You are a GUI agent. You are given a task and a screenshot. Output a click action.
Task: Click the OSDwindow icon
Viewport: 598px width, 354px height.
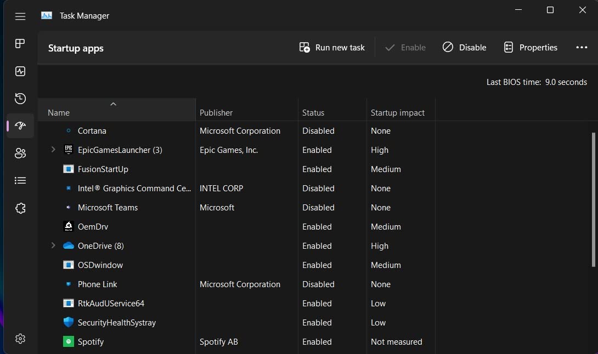click(68, 265)
